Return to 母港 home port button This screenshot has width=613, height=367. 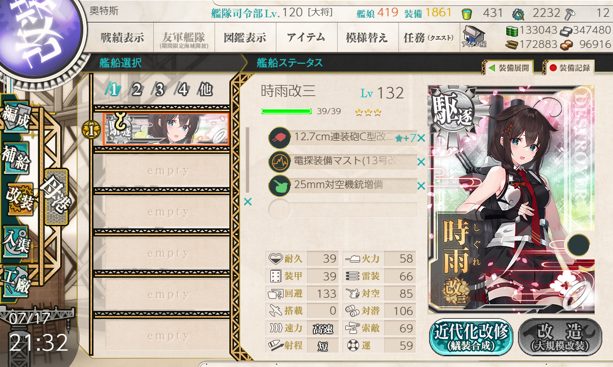56,197
